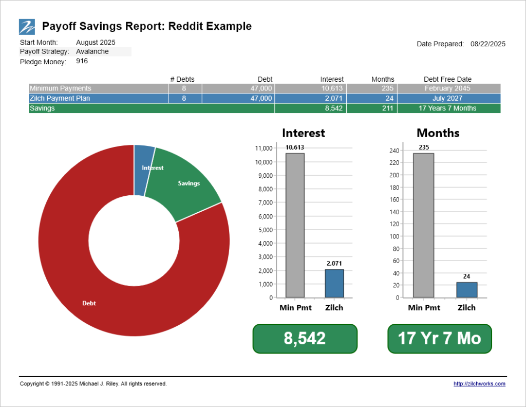
Task: Select the gray 235 bar in Months chart
Action: tap(423, 225)
